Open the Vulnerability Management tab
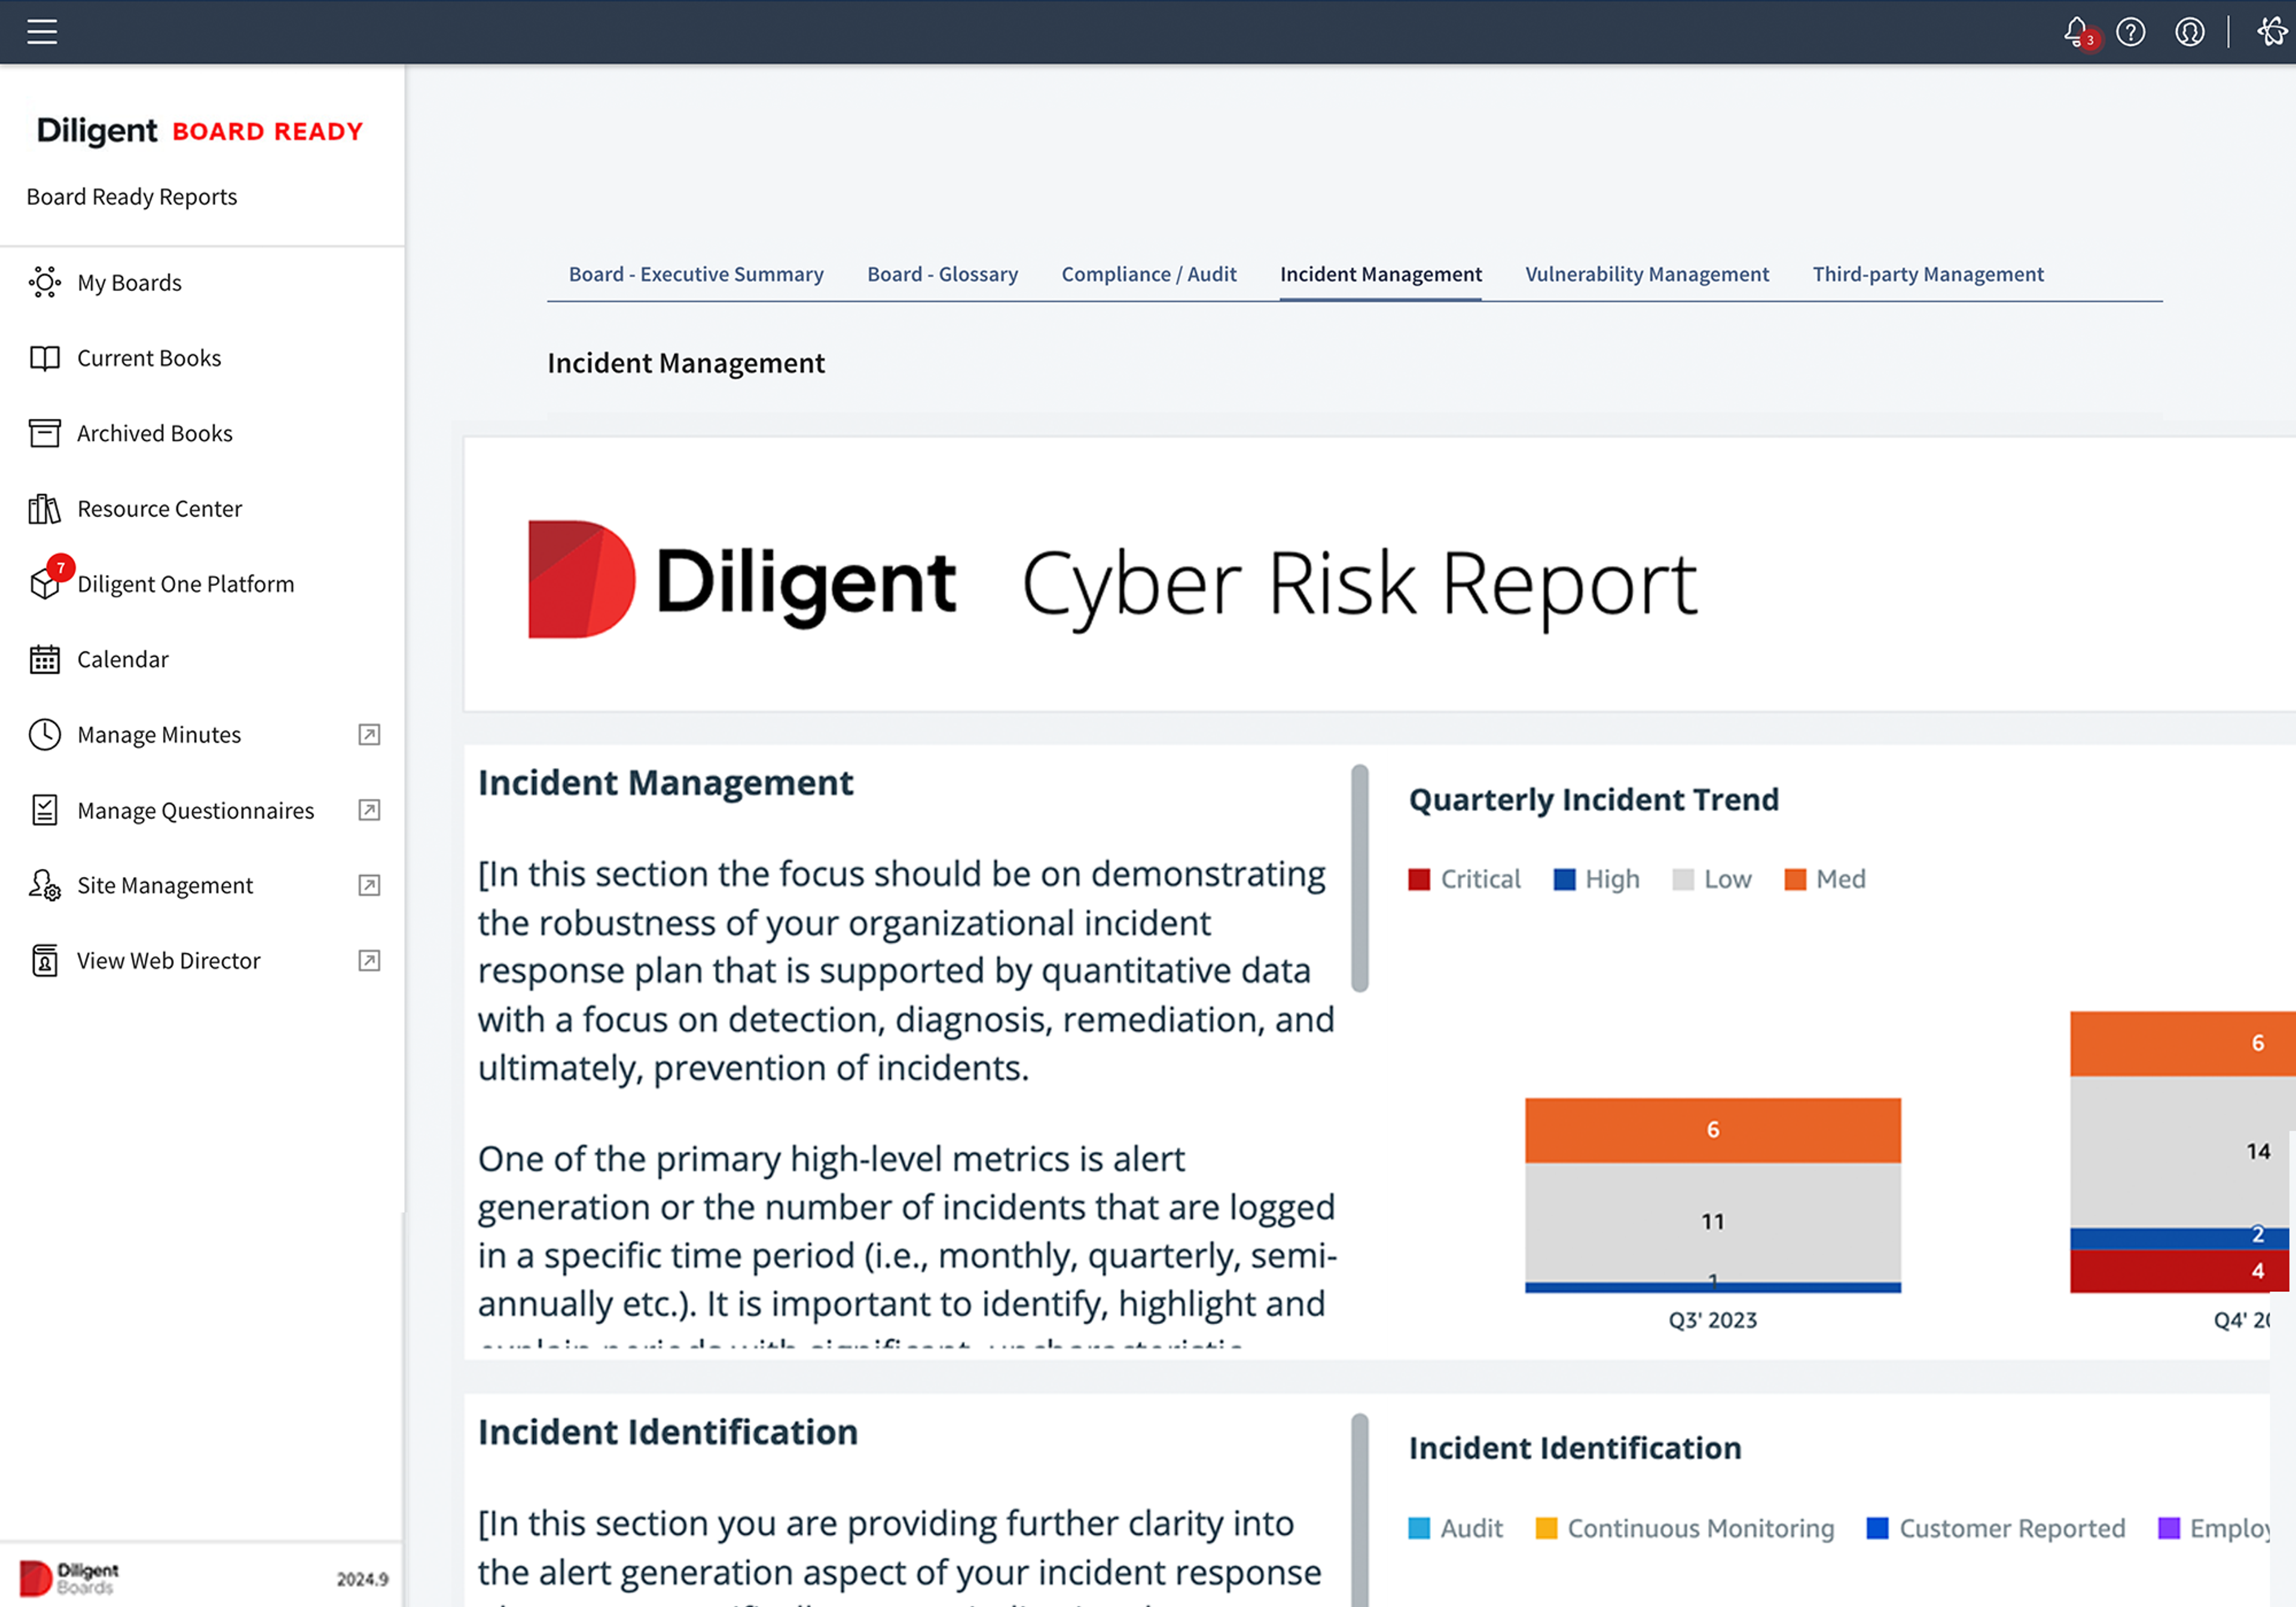 [1647, 274]
